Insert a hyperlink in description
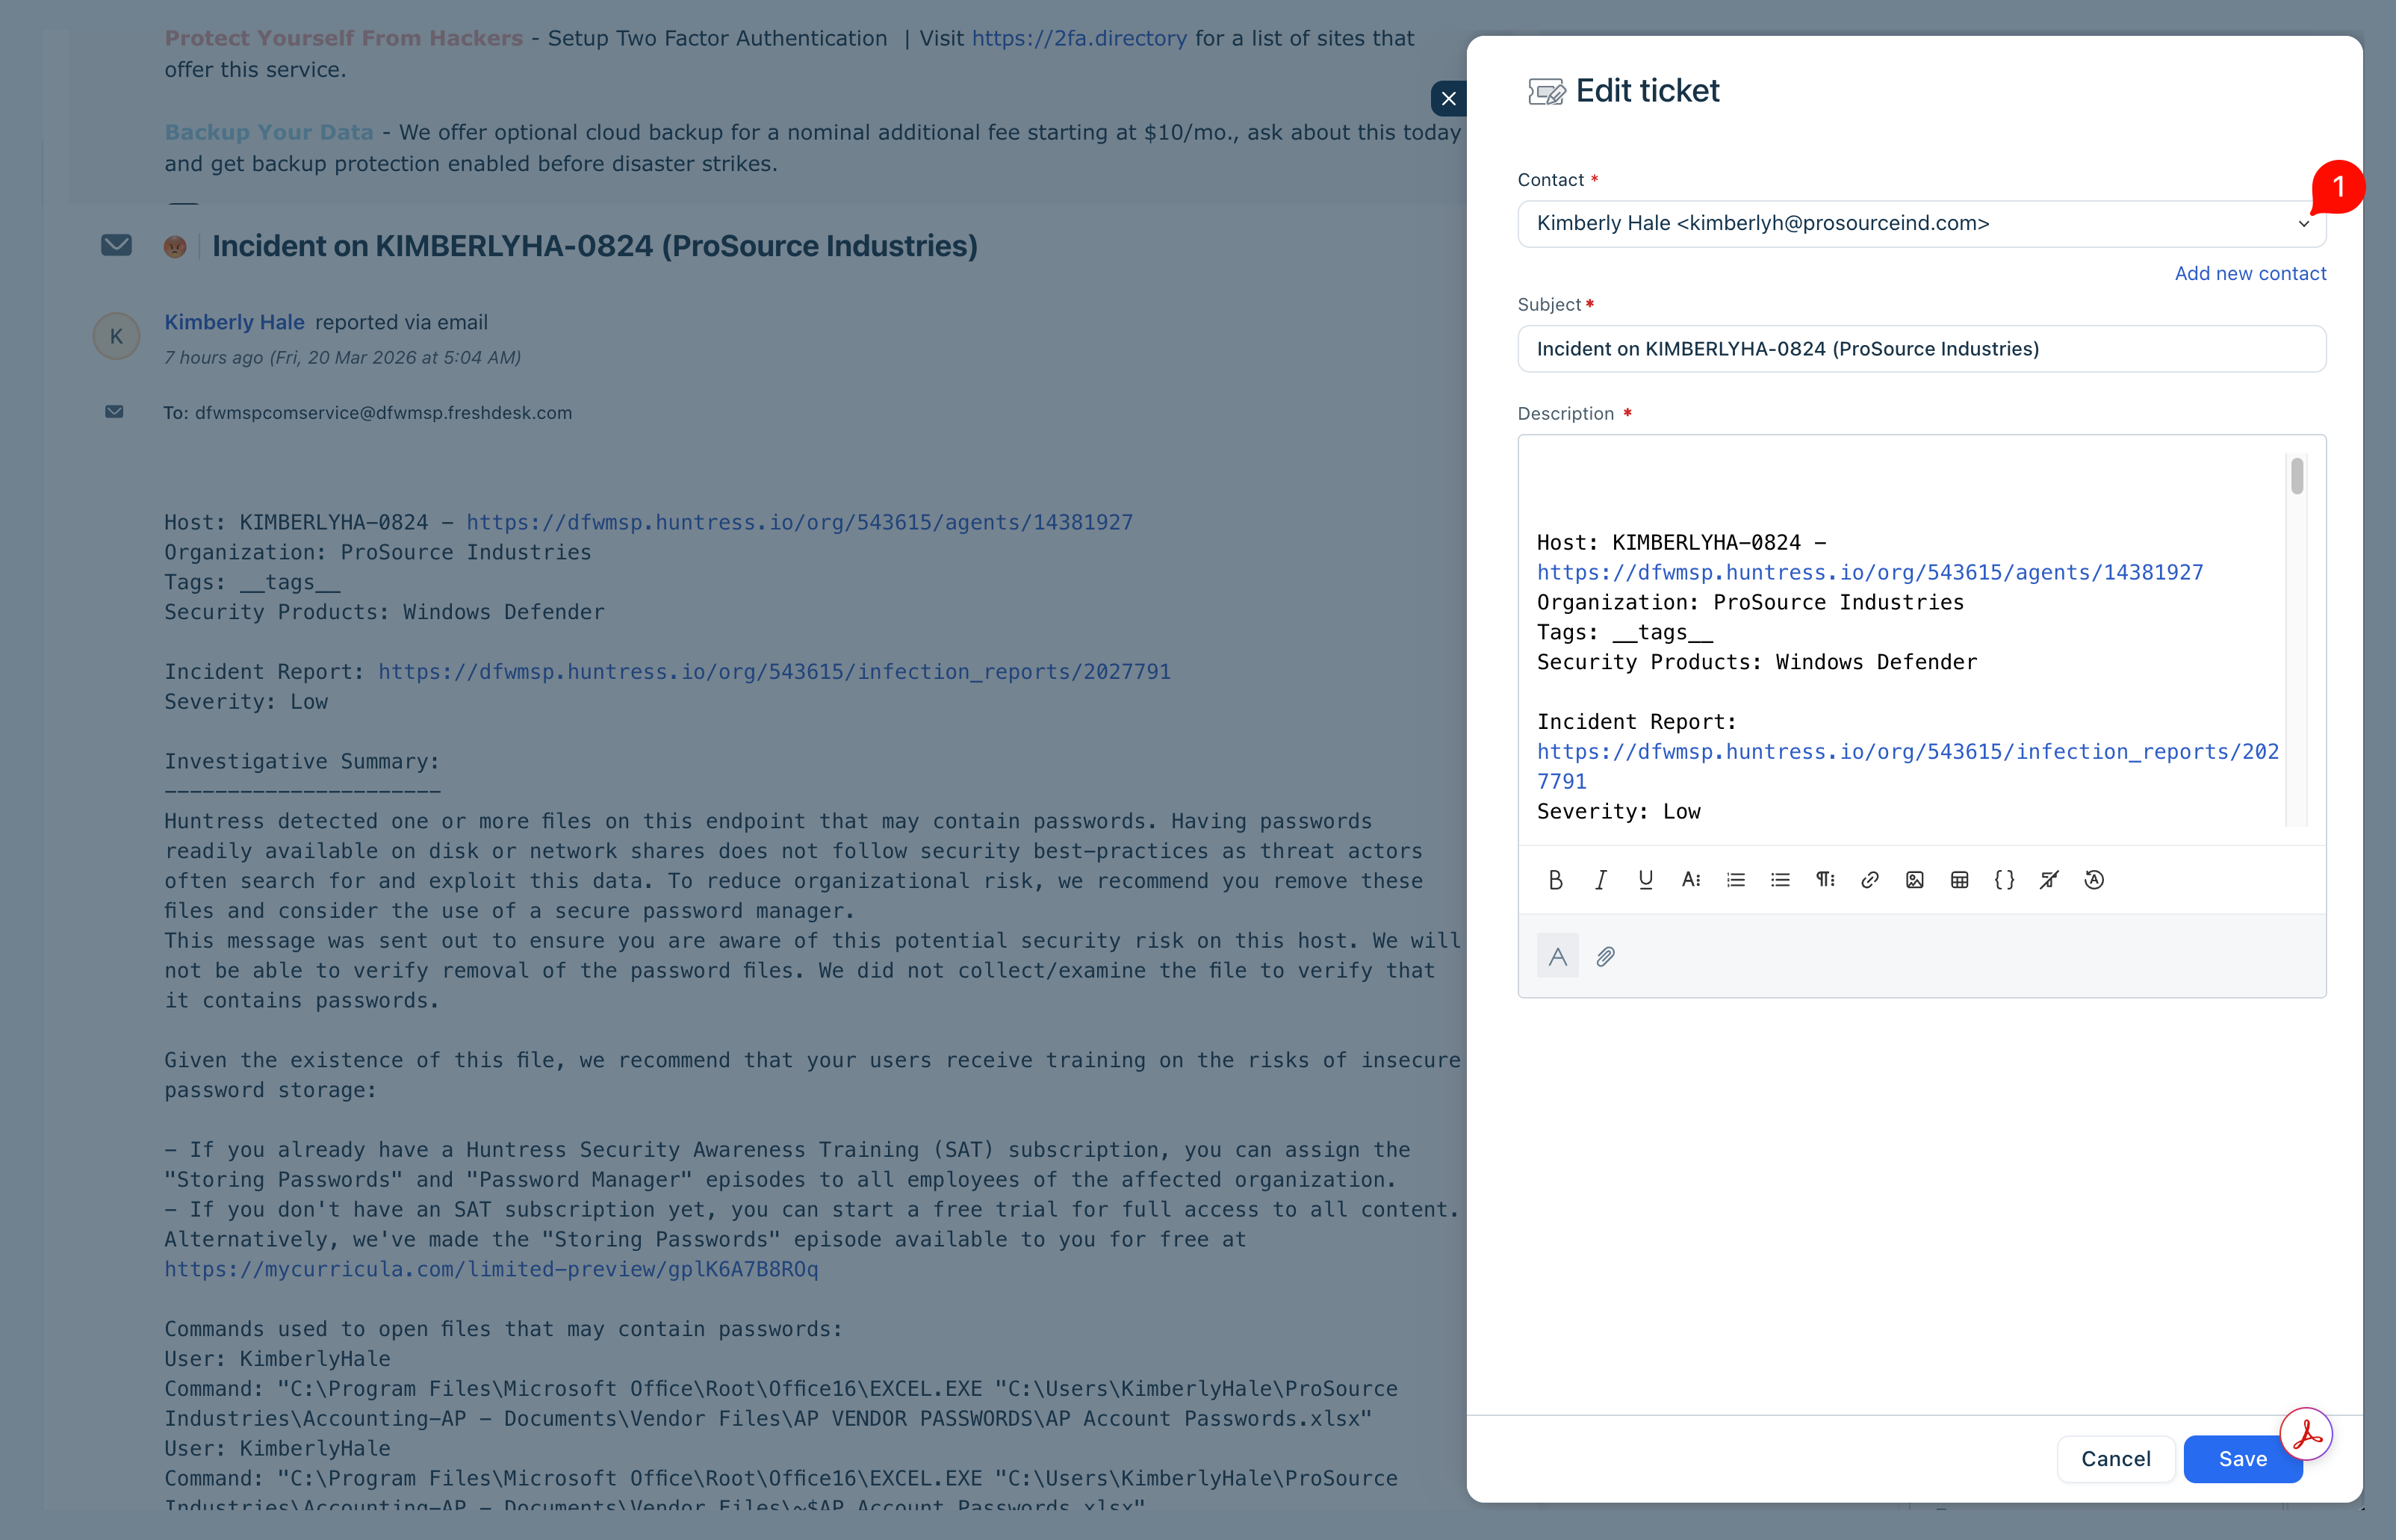The height and width of the screenshot is (1540, 2396). pyautogui.click(x=1869, y=880)
